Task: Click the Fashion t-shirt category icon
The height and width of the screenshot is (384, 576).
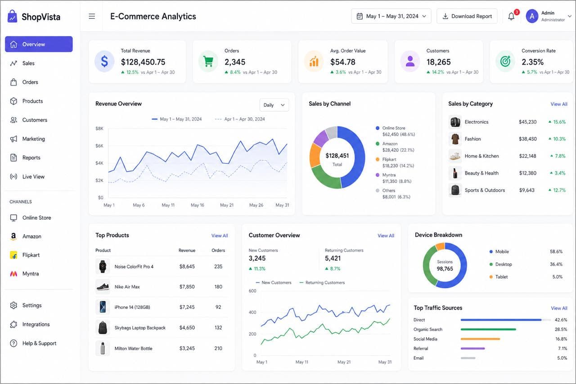Action: click(x=455, y=139)
